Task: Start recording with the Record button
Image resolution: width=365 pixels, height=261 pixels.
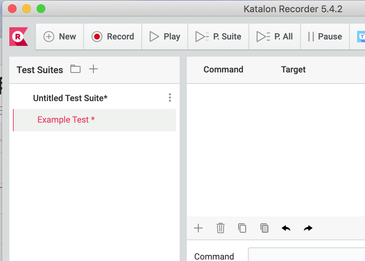Action: [x=113, y=37]
